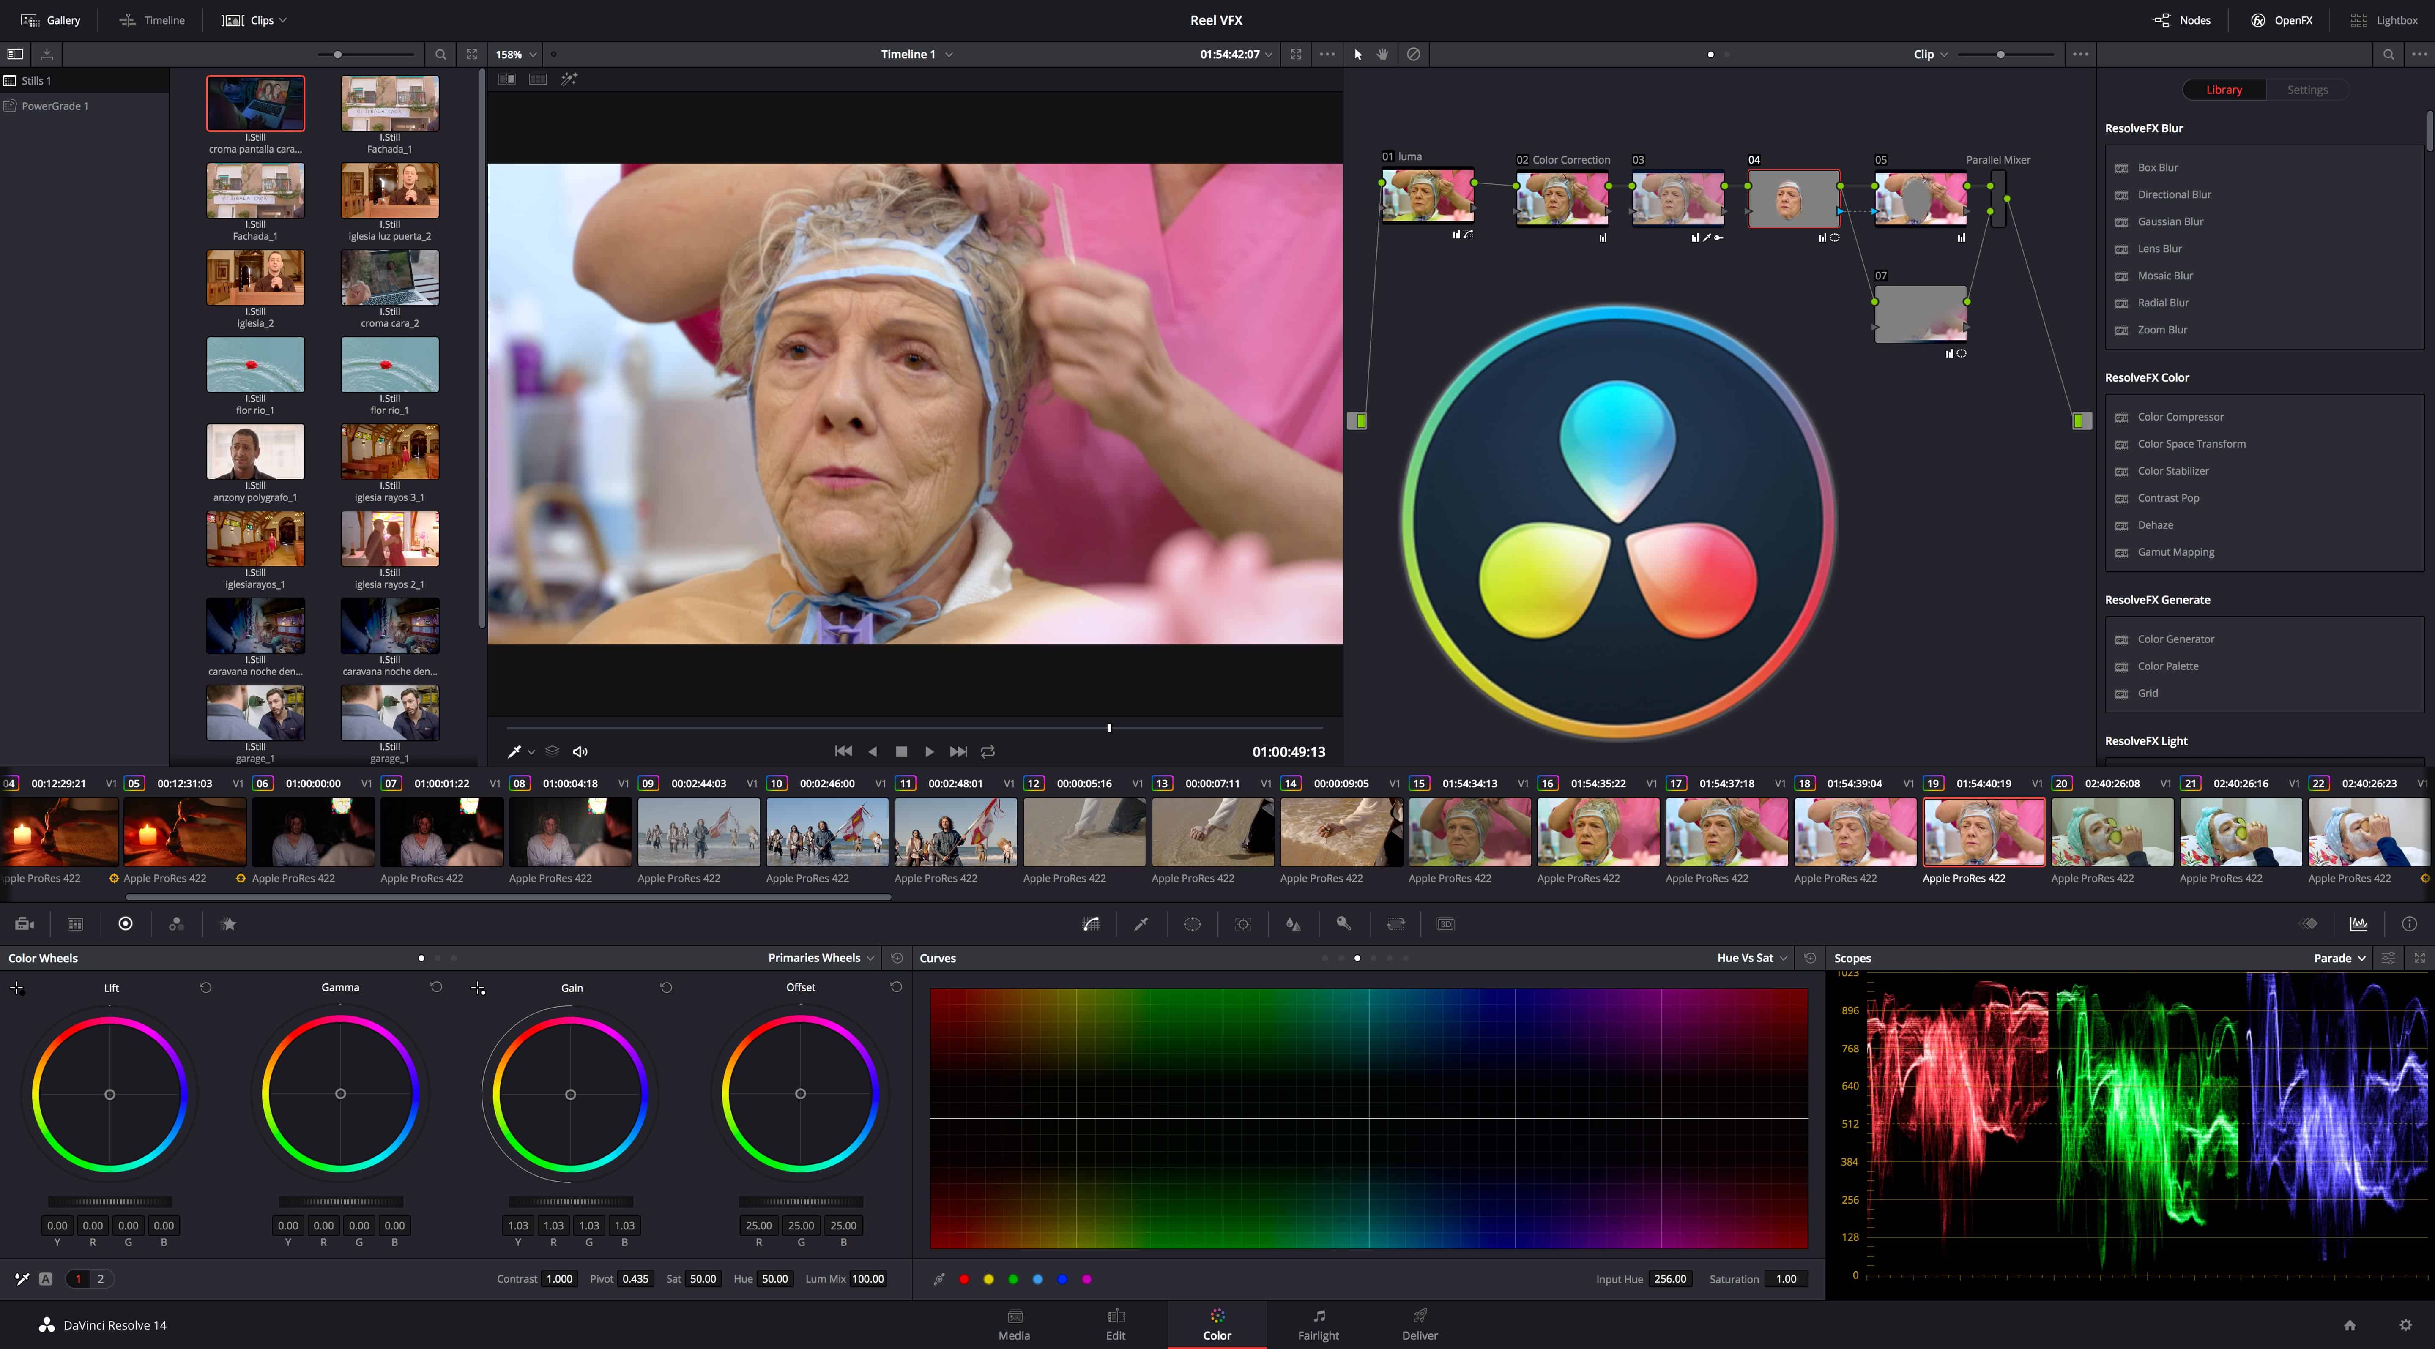Open the Curves palette icon
Image resolution: width=2435 pixels, height=1349 pixels.
pos(1091,924)
